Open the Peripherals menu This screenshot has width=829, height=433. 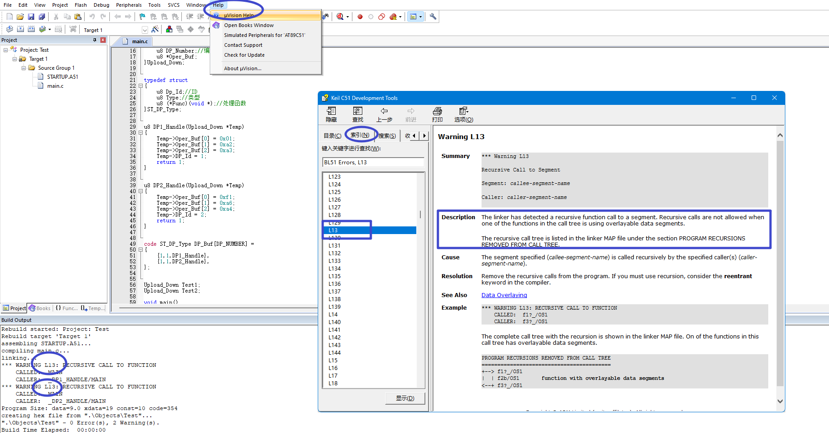click(x=129, y=5)
